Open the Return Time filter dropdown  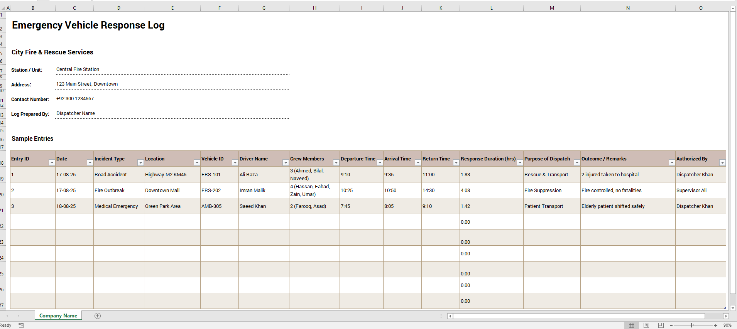pos(456,163)
